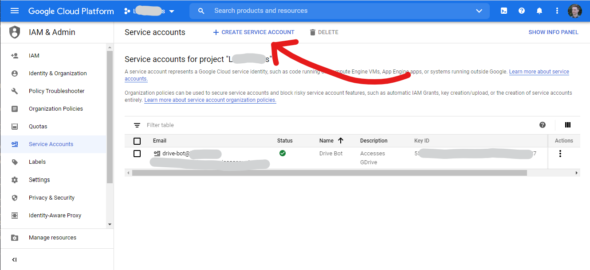Click the drive-bot email text
The image size is (590, 270).
176,154
